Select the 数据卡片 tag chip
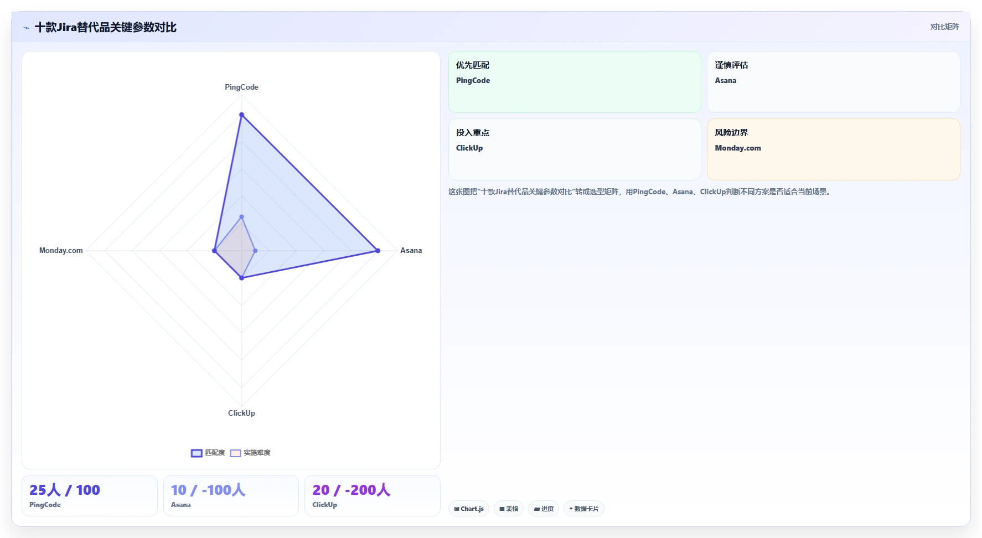The width and height of the screenshot is (982, 538). pyautogui.click(x=584, y=509)
